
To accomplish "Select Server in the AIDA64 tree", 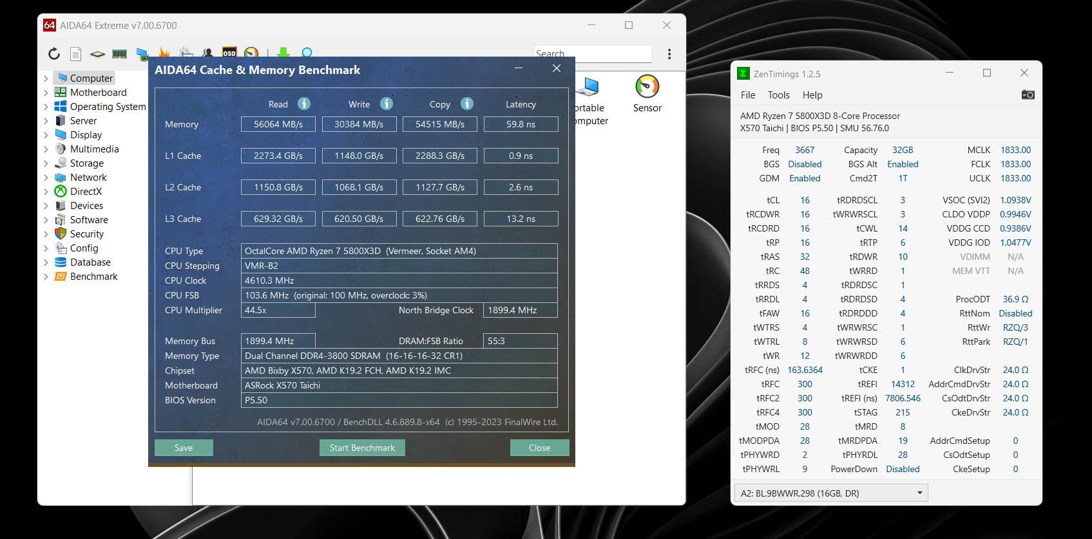I will [83, 121].
